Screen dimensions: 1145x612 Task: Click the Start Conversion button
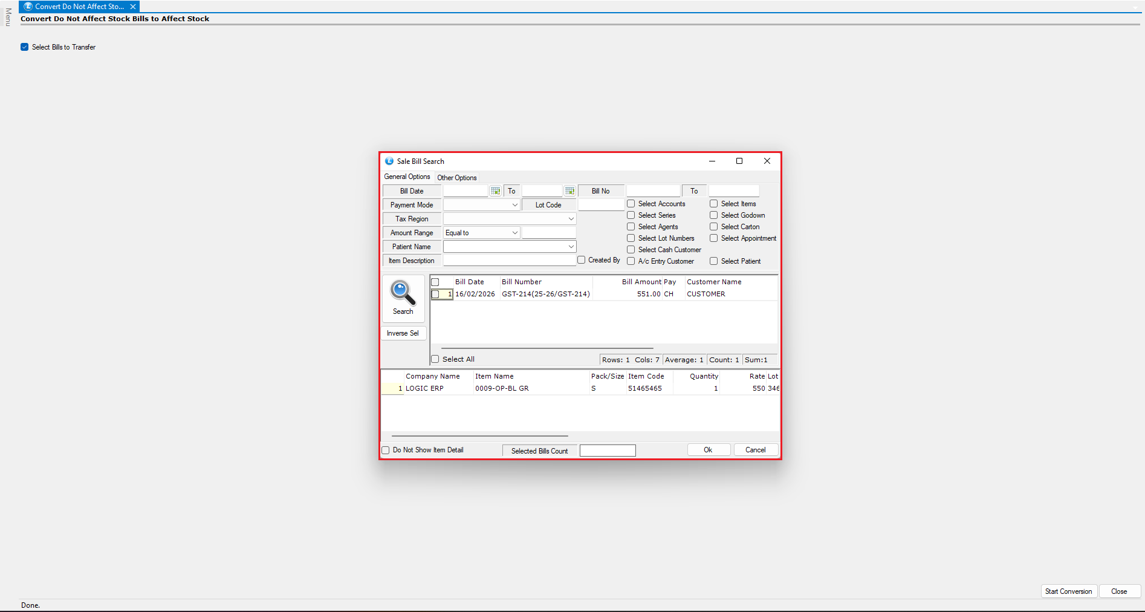pos(1068,591)
